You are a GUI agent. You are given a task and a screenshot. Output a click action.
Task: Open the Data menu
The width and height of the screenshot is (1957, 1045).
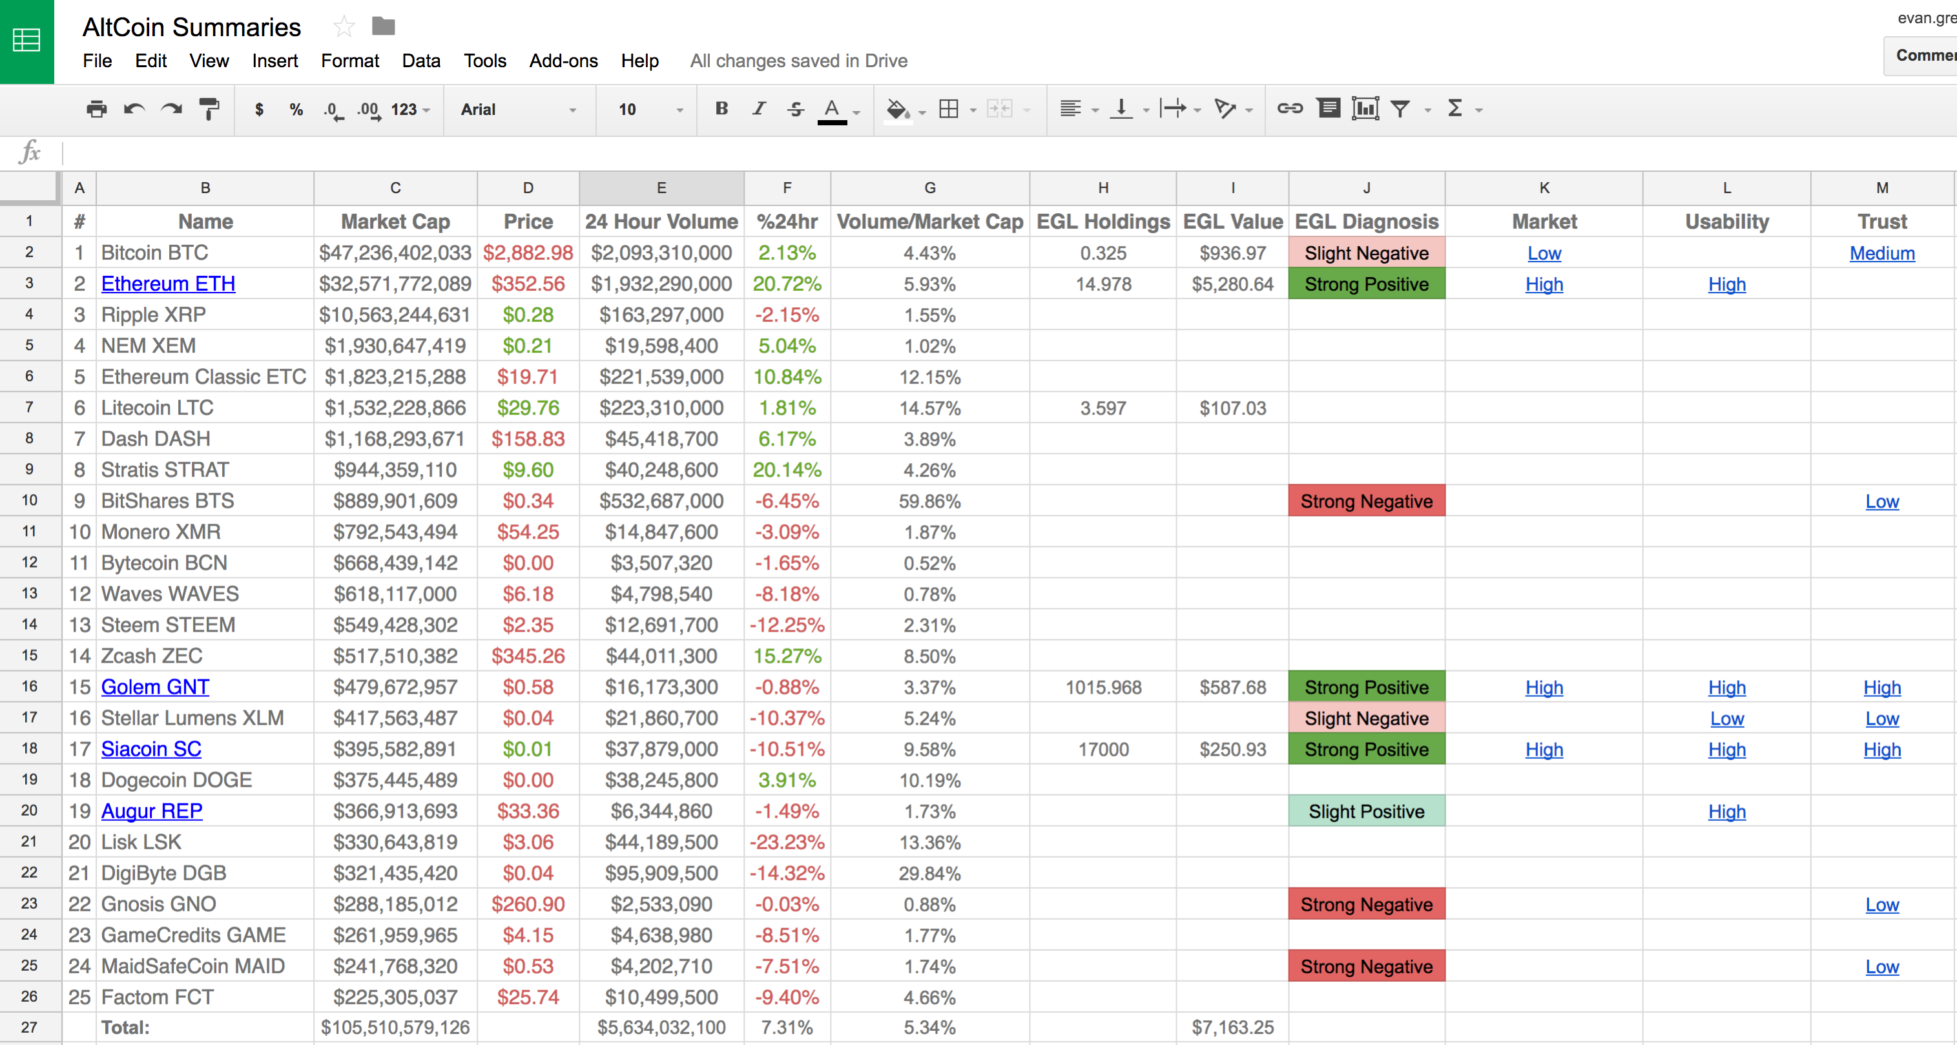[x=421, y=61]
